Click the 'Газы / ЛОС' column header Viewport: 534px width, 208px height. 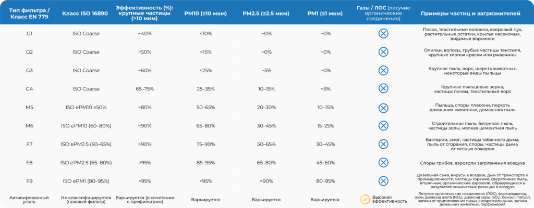pyautogui.click(x=383, y=12)
